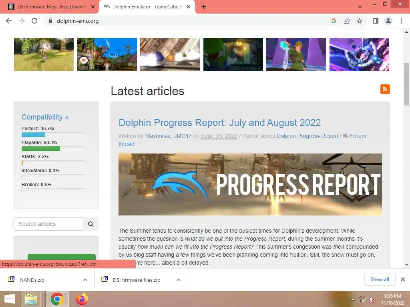This screenshot has width=410, height=307.
Task: Open the network tray icon
Action: tap(363, 299)
